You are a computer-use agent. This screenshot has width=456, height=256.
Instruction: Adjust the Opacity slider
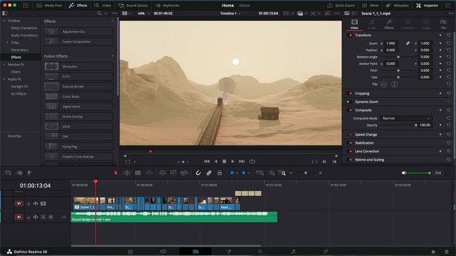tap(398, 125)
